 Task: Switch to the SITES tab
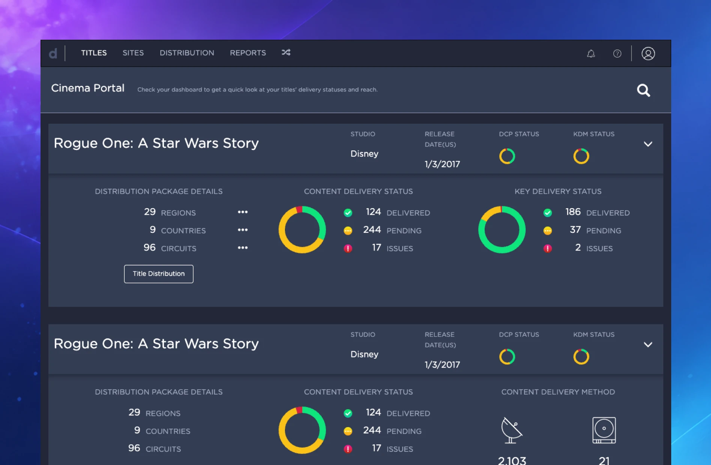point(133,53)
